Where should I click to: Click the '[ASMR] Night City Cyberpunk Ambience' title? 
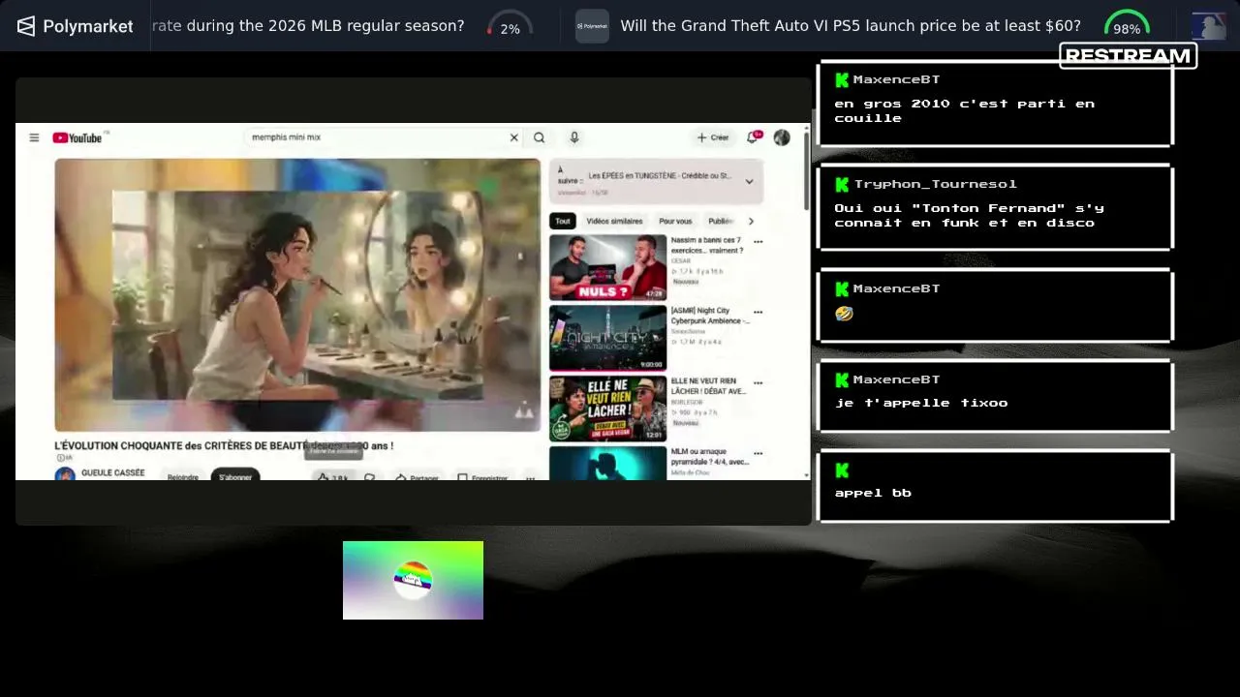709,316
